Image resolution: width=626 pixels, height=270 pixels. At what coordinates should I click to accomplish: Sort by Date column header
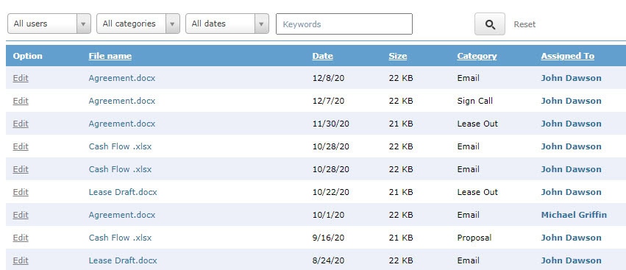pyautogui.click(x=323, y=56)
